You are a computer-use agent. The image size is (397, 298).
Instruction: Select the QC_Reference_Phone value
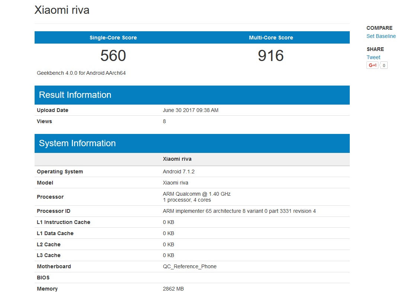pyautogui.click(x=189, y=267)
